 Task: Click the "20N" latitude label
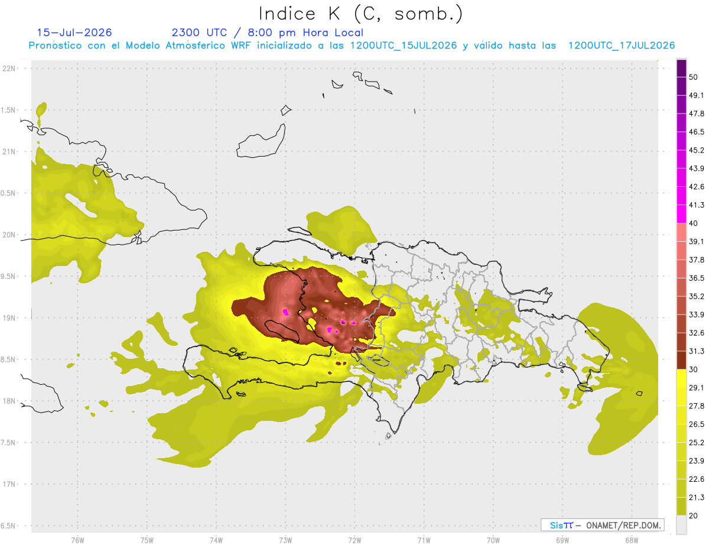point(9,235)
